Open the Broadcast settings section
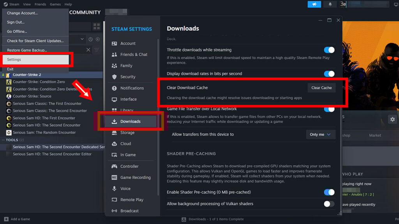The width and height of the screenshot is (399, 224). 129,211
